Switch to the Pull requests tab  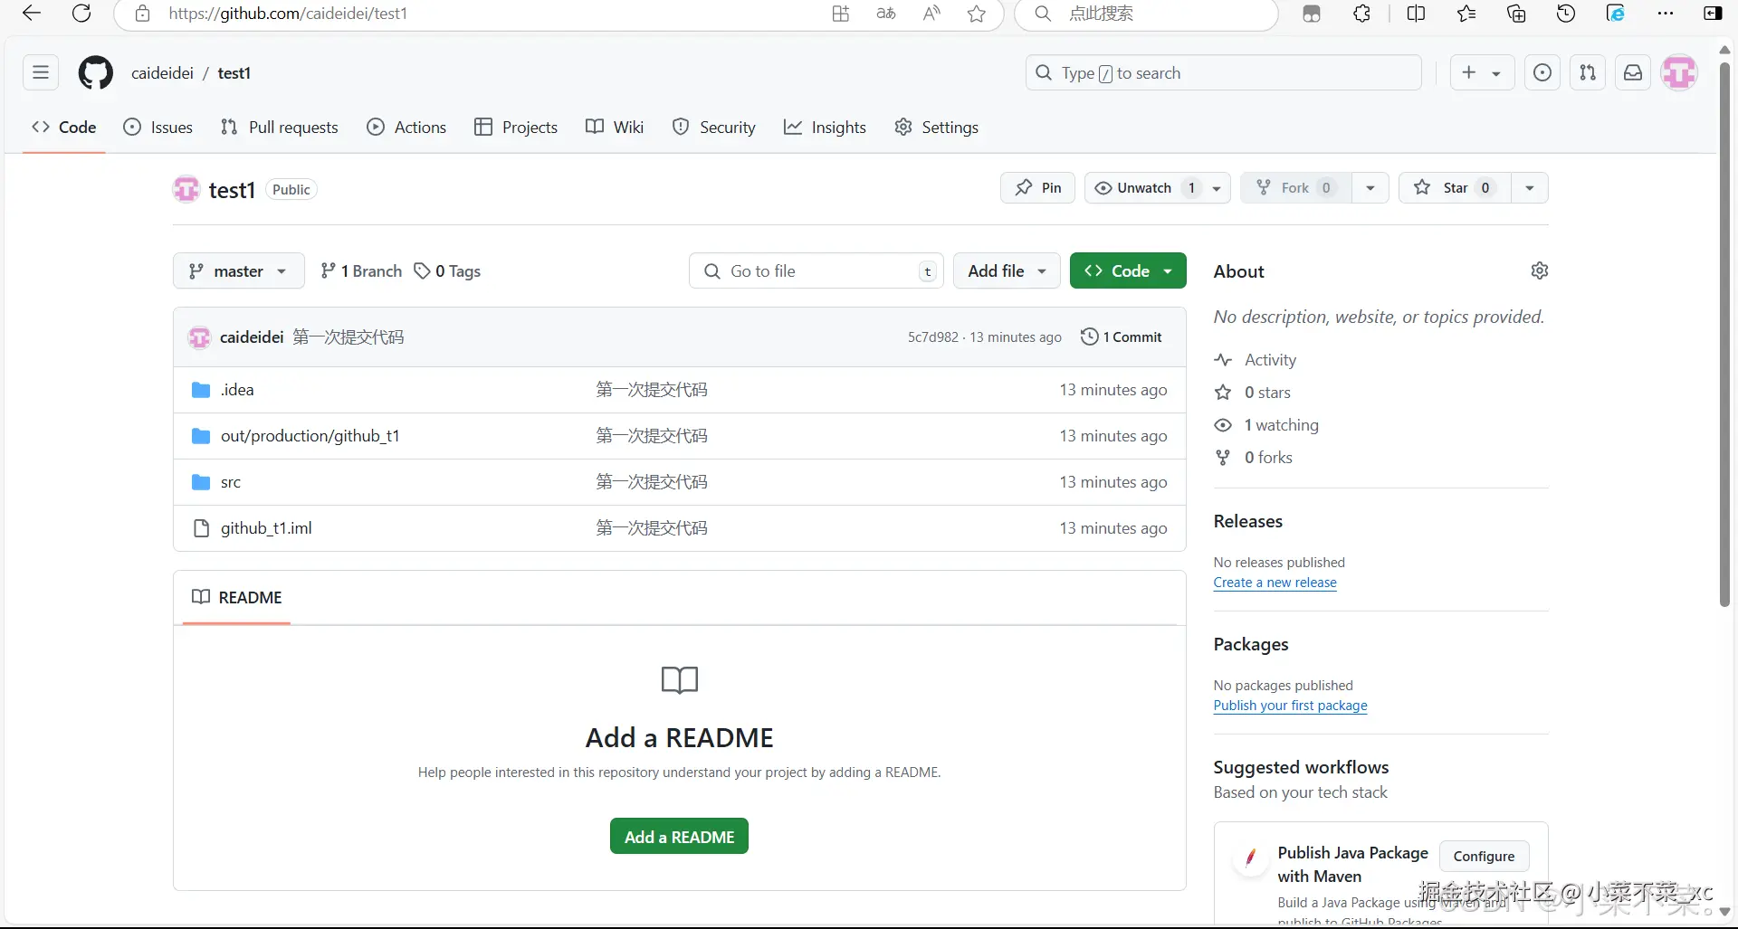(x=280, y=128)
